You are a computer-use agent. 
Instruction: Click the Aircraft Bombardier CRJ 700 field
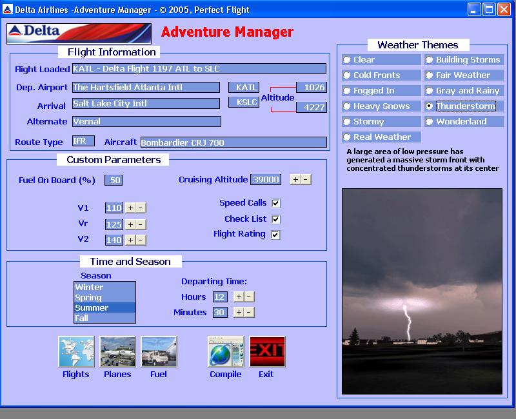(x=233, y=142)
